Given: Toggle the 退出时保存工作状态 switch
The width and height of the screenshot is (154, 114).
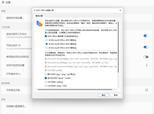Looking at the screenshot, I should 146,36.
